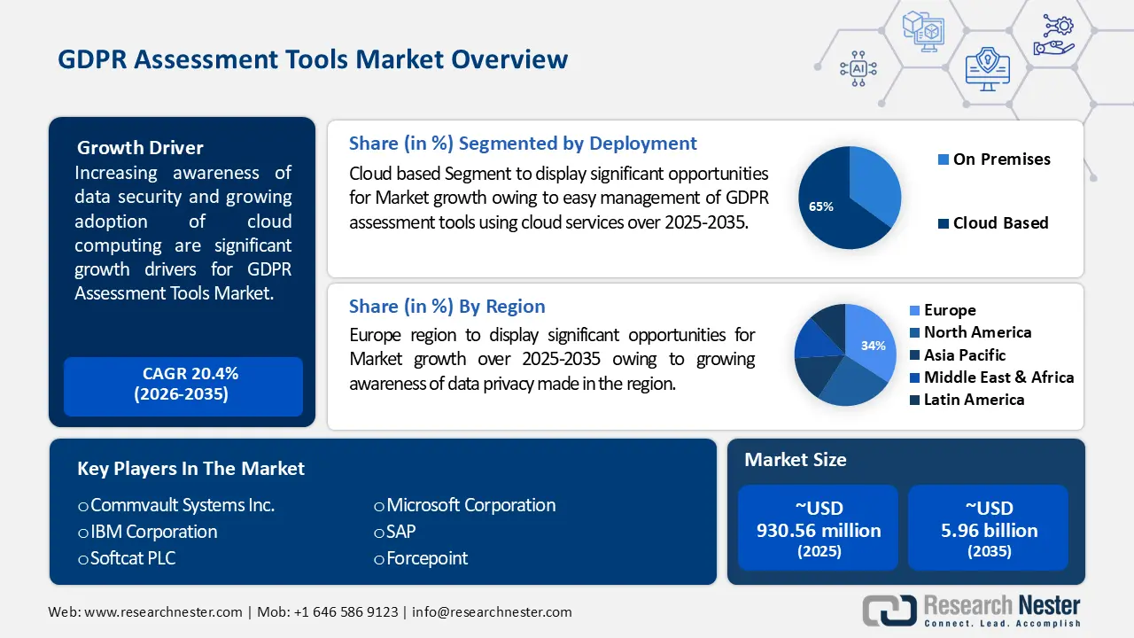The width and height of the screenshot is (1134, 638).
Task: Click the Middle East & Africa legend square
Action: [x=914, y=378]
